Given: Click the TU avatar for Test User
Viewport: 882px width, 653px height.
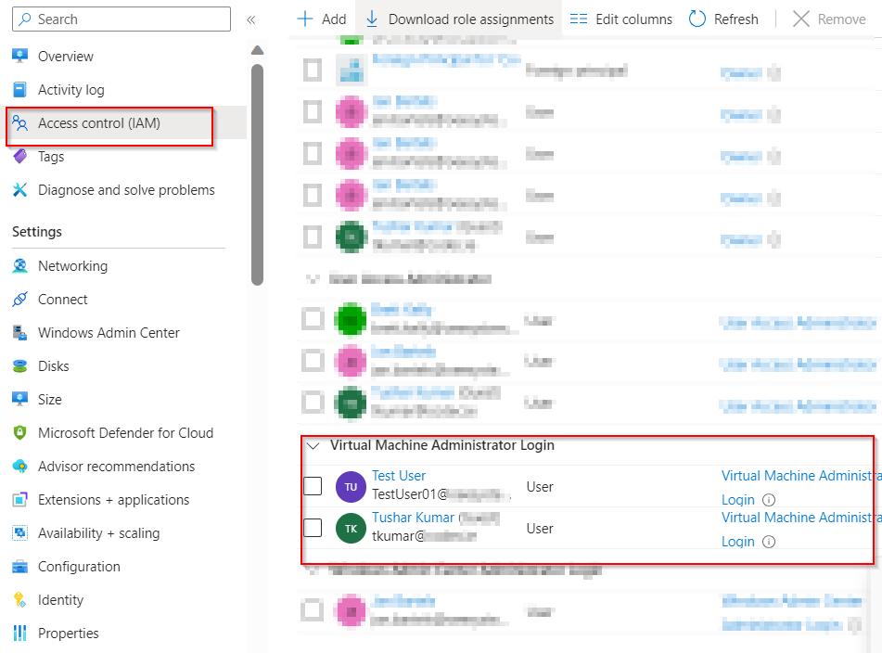Looking at the screenshot, I should pos(351,487).
